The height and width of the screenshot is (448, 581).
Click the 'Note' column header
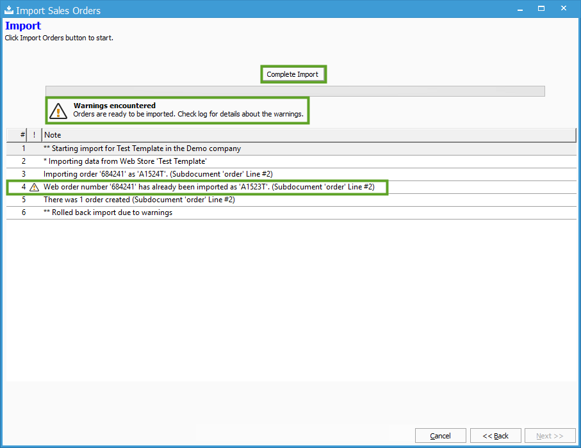point(309,135)
